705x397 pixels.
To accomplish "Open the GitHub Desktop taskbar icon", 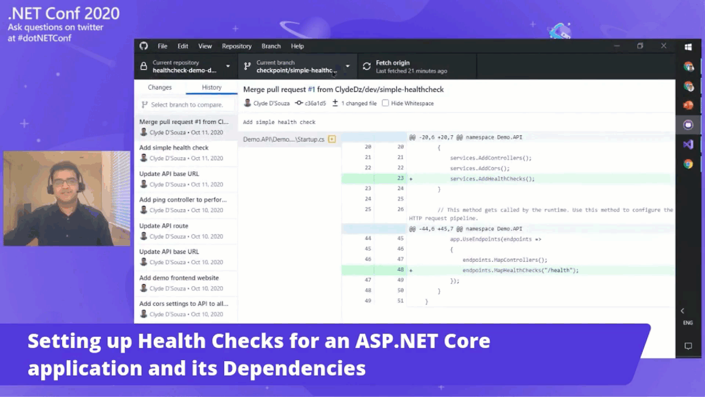I will coord(688,125).
